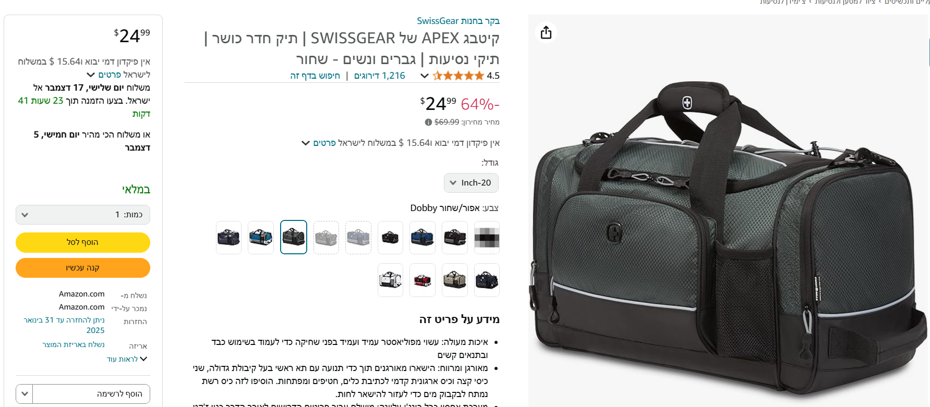
Task: Choose the pixelated blurred color swatch
Action: [487, 238]
